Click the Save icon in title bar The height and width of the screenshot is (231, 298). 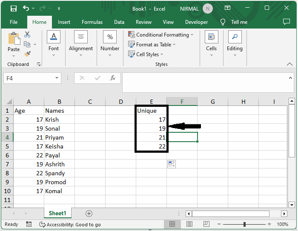(x=14, y=9)
